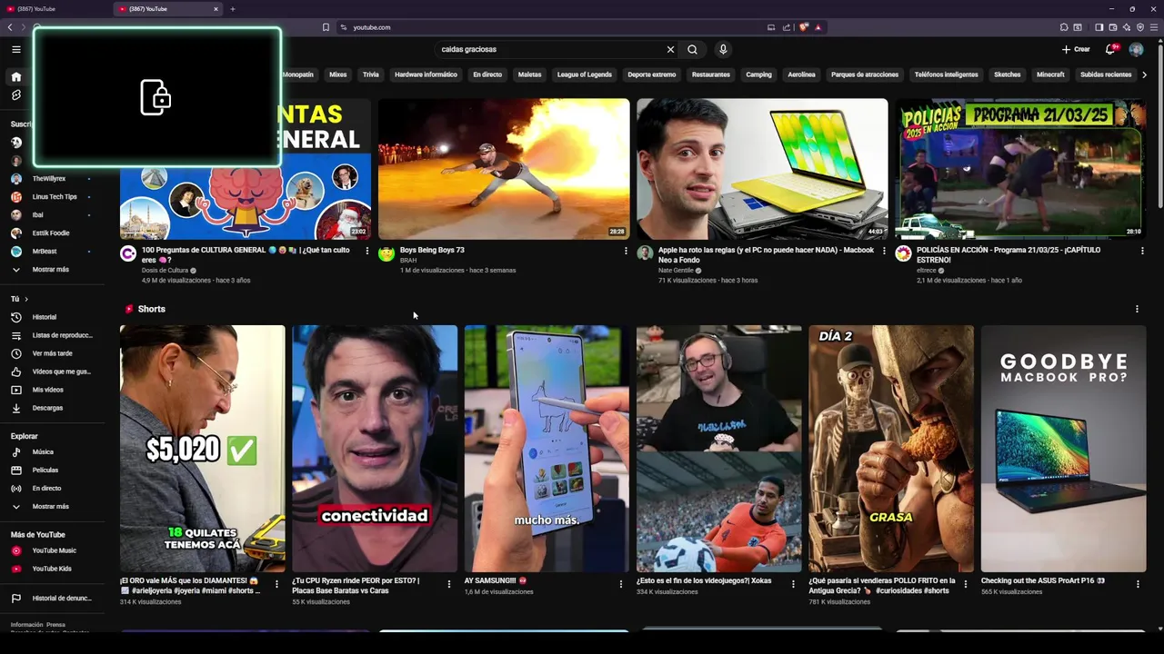Screen dimensions: 1164x654
Task: Select the Restaurantes filter chip
Action: pos(710,74)
